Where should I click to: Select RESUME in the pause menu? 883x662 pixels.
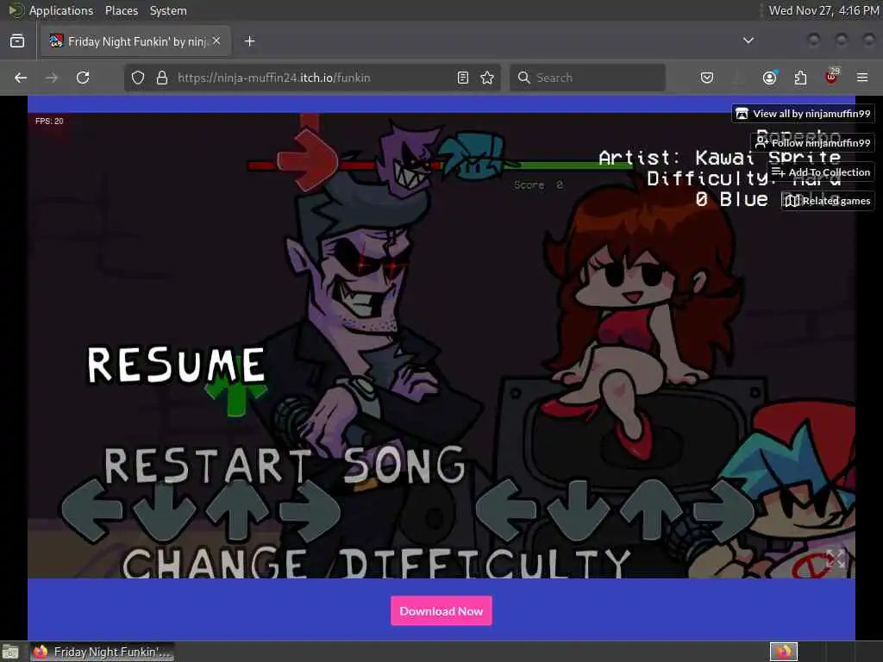pyautogui.click(x=176, y=365)
